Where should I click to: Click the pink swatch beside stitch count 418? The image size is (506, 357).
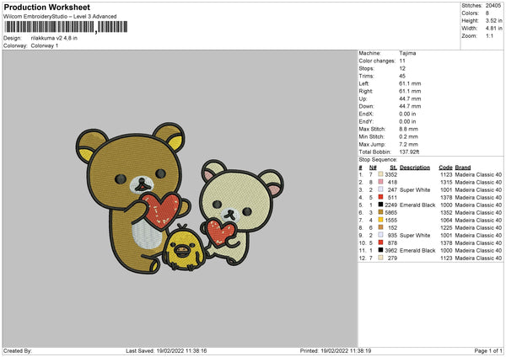(x=380, y=182)
